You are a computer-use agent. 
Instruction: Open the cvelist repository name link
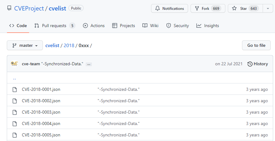click(x=57, y=8)
